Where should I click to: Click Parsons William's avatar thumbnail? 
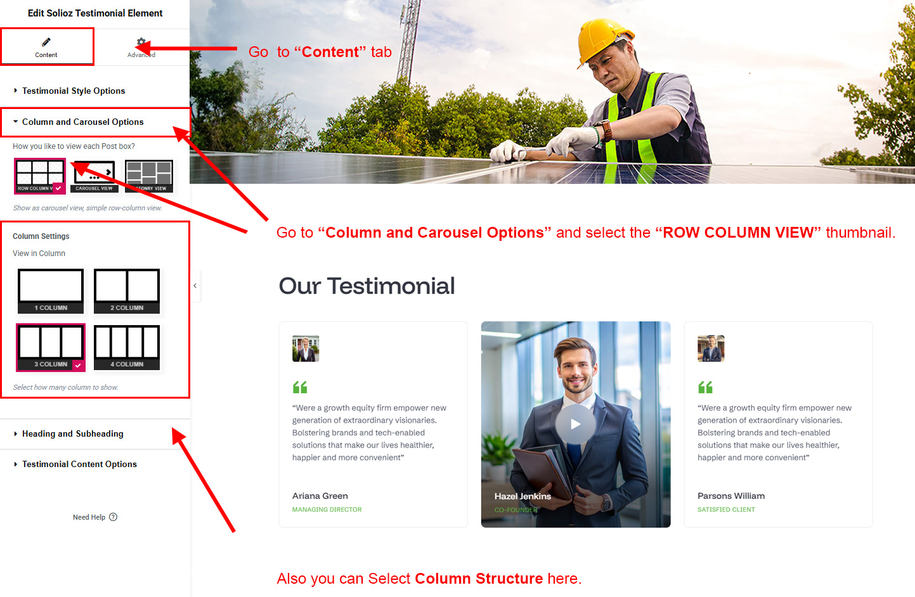(711, 349)
